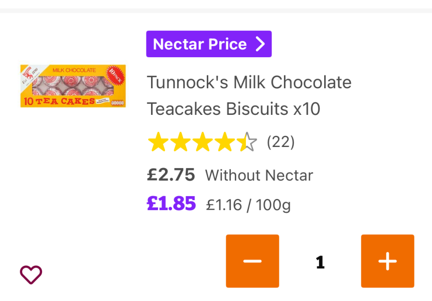Increase quantity with the plus button
432x301 pixels.
[387, 261]
